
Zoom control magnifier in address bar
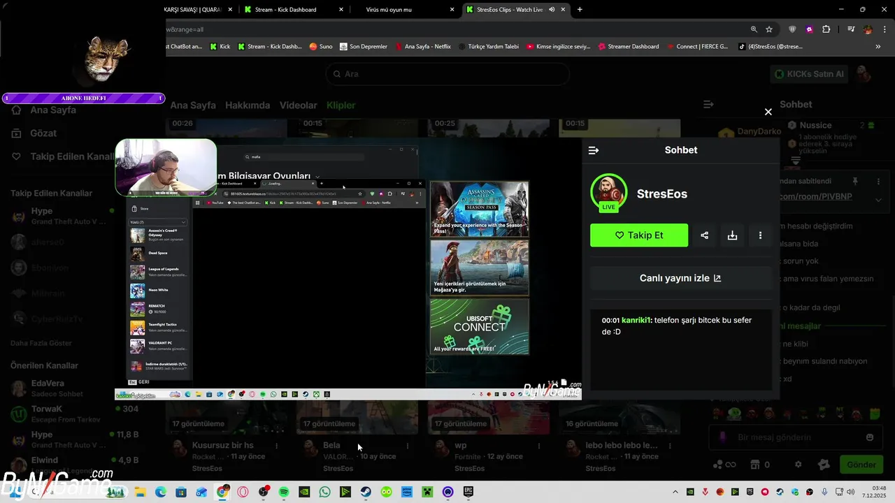click(754, 29)
